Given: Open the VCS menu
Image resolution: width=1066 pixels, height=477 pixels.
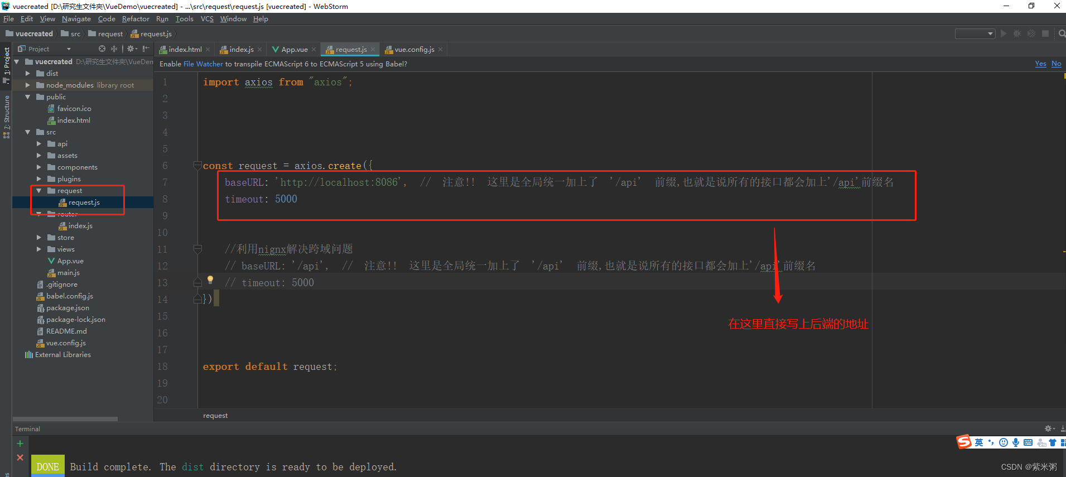Looking at the screenshot, I should pyautogui.click(x=207, y=19).
